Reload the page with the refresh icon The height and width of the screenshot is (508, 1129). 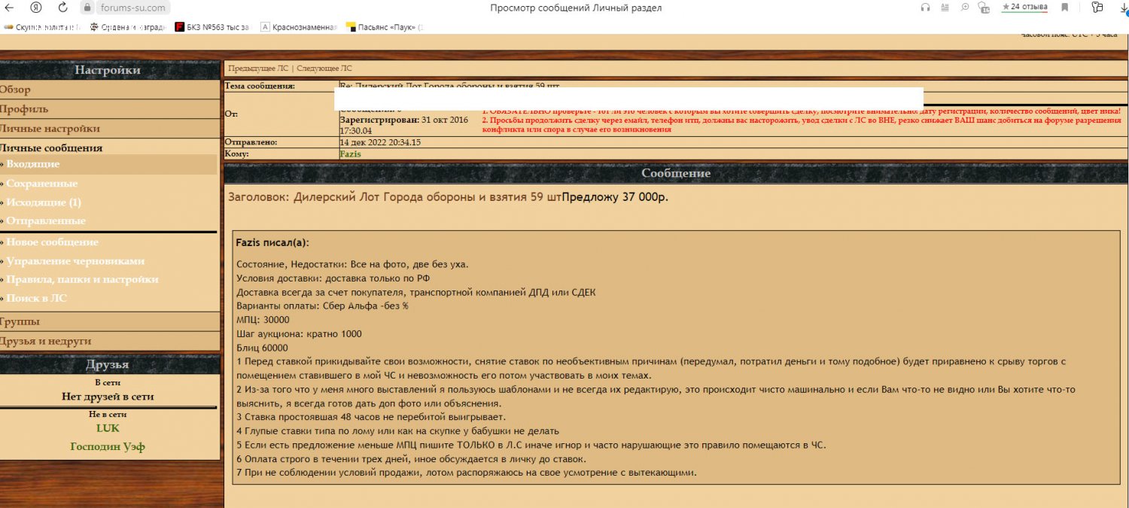tap(62, 8)
